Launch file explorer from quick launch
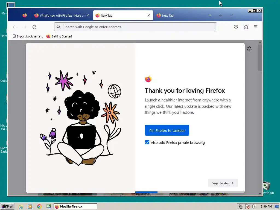The image size is (280, 210). coord(21,207)
